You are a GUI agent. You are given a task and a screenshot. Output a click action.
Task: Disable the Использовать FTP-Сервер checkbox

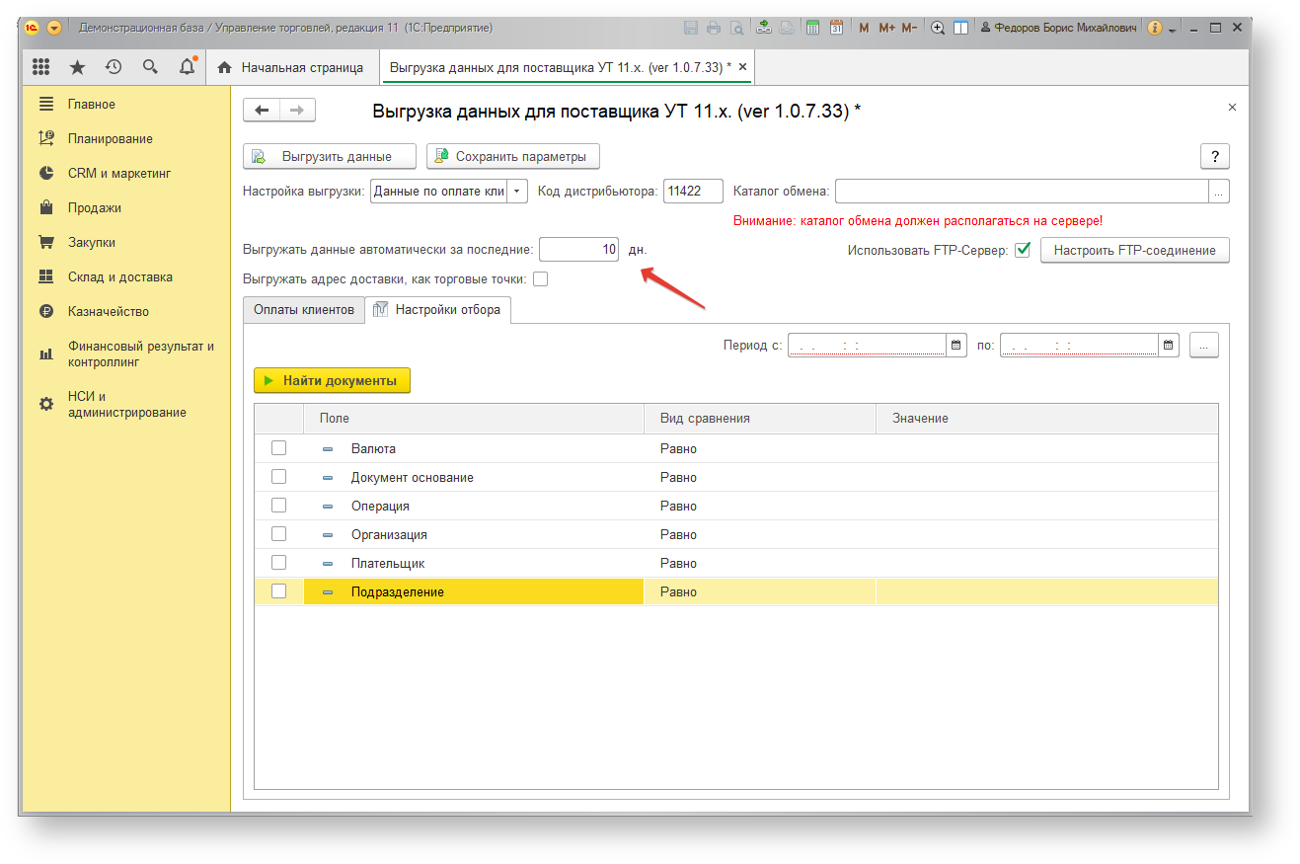(1023, 250)
